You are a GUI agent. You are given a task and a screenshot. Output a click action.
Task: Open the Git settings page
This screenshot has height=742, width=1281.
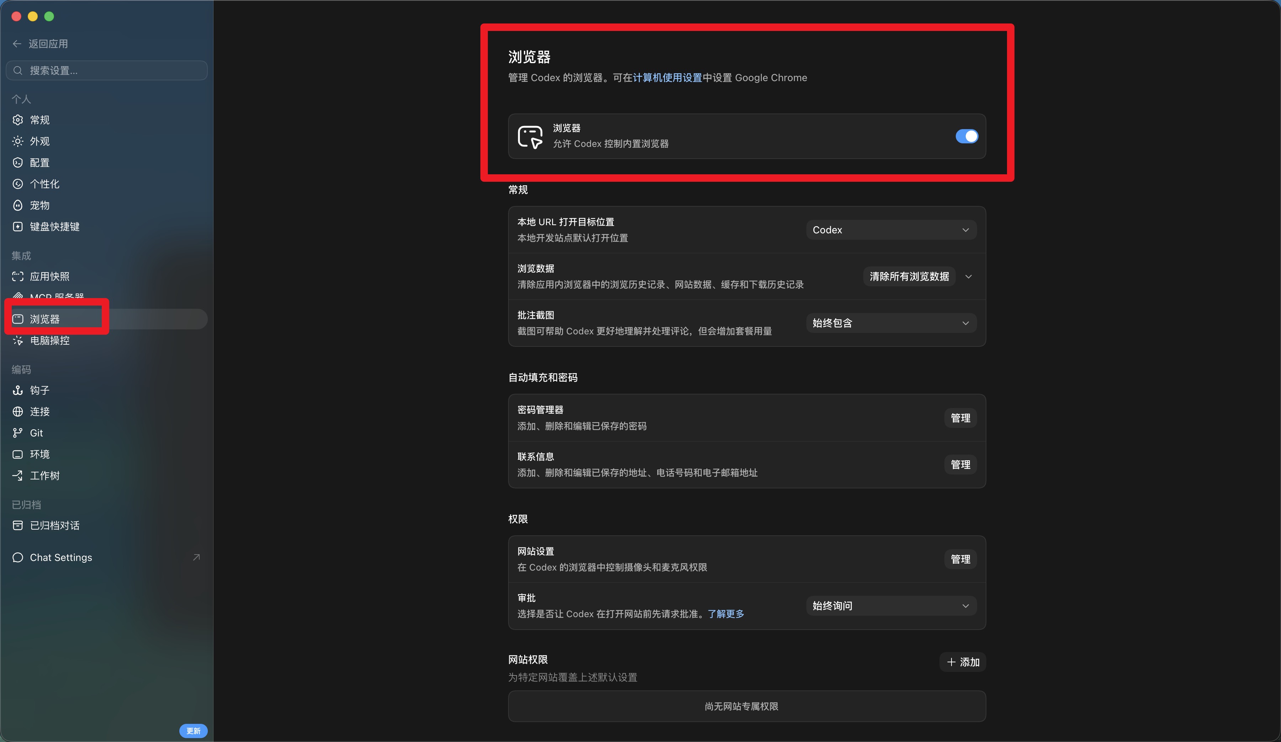[x=107, y=433]
